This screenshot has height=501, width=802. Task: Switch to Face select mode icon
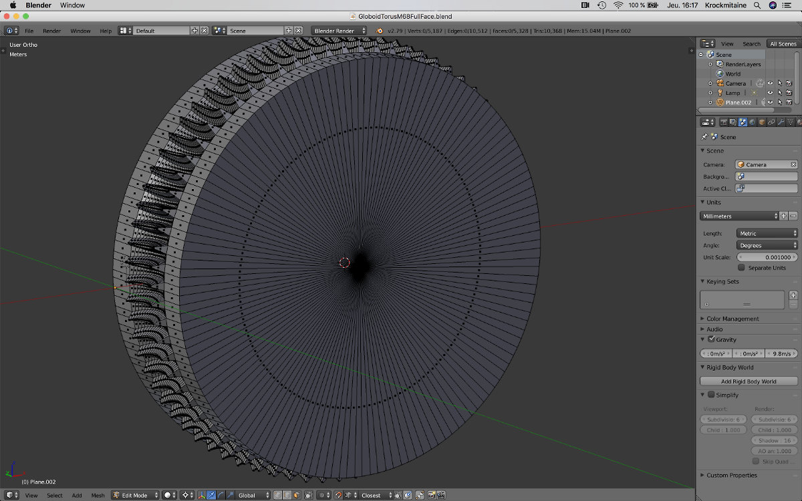click(296, 495)
